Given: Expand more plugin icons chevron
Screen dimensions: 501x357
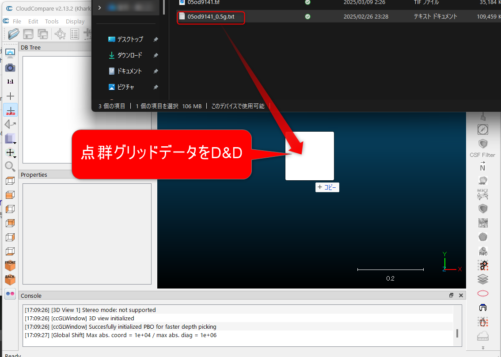Looking at the screenshot, I should (482, 348).
